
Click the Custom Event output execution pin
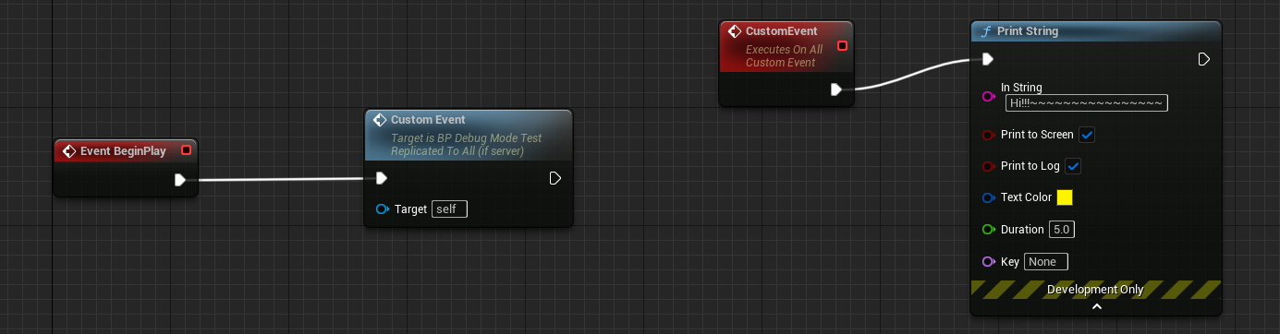(x=555, y=178)
